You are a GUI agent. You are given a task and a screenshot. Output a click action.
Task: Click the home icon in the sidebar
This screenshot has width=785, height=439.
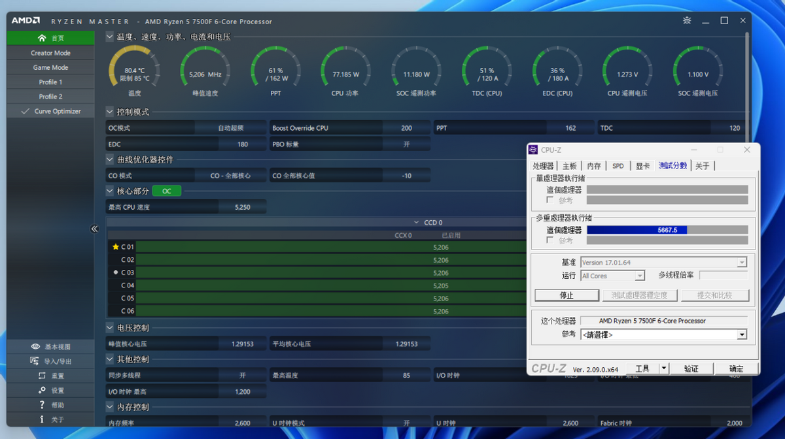42,38
